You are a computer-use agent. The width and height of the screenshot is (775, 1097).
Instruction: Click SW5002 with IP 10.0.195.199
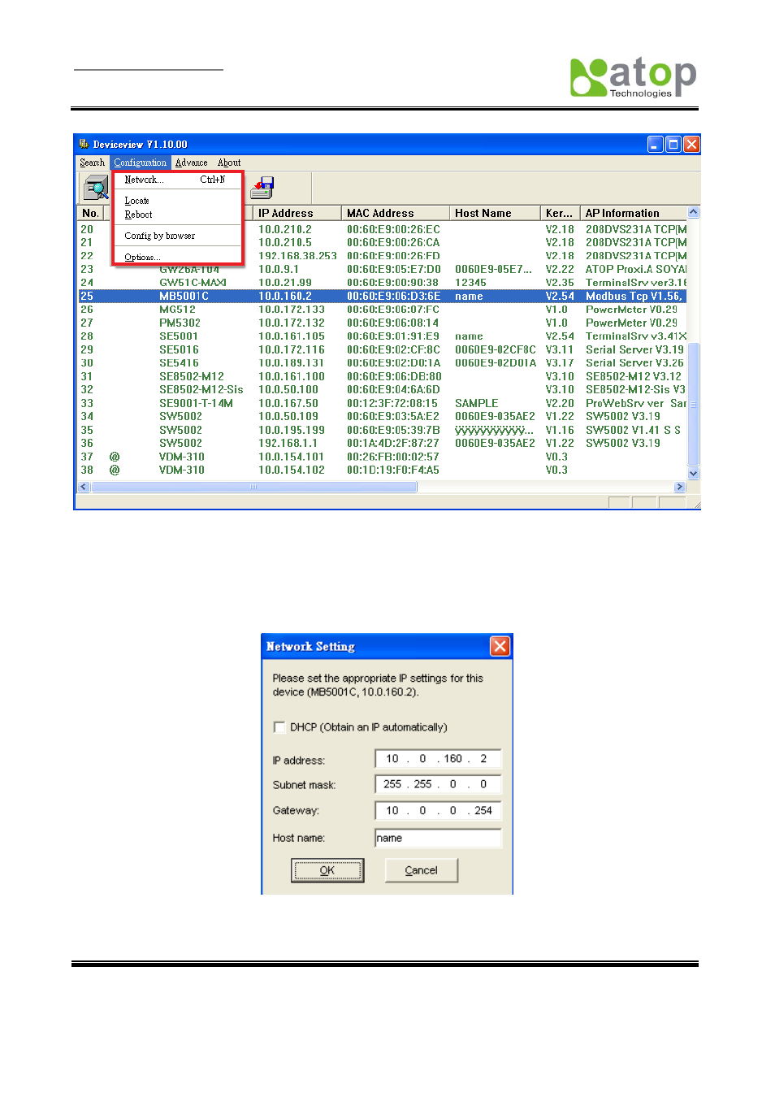180,430
